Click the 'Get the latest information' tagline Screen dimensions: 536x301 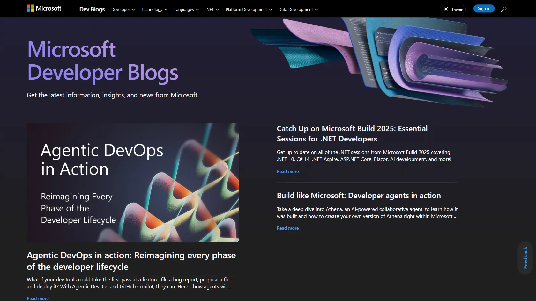click(x=113, y=95)
